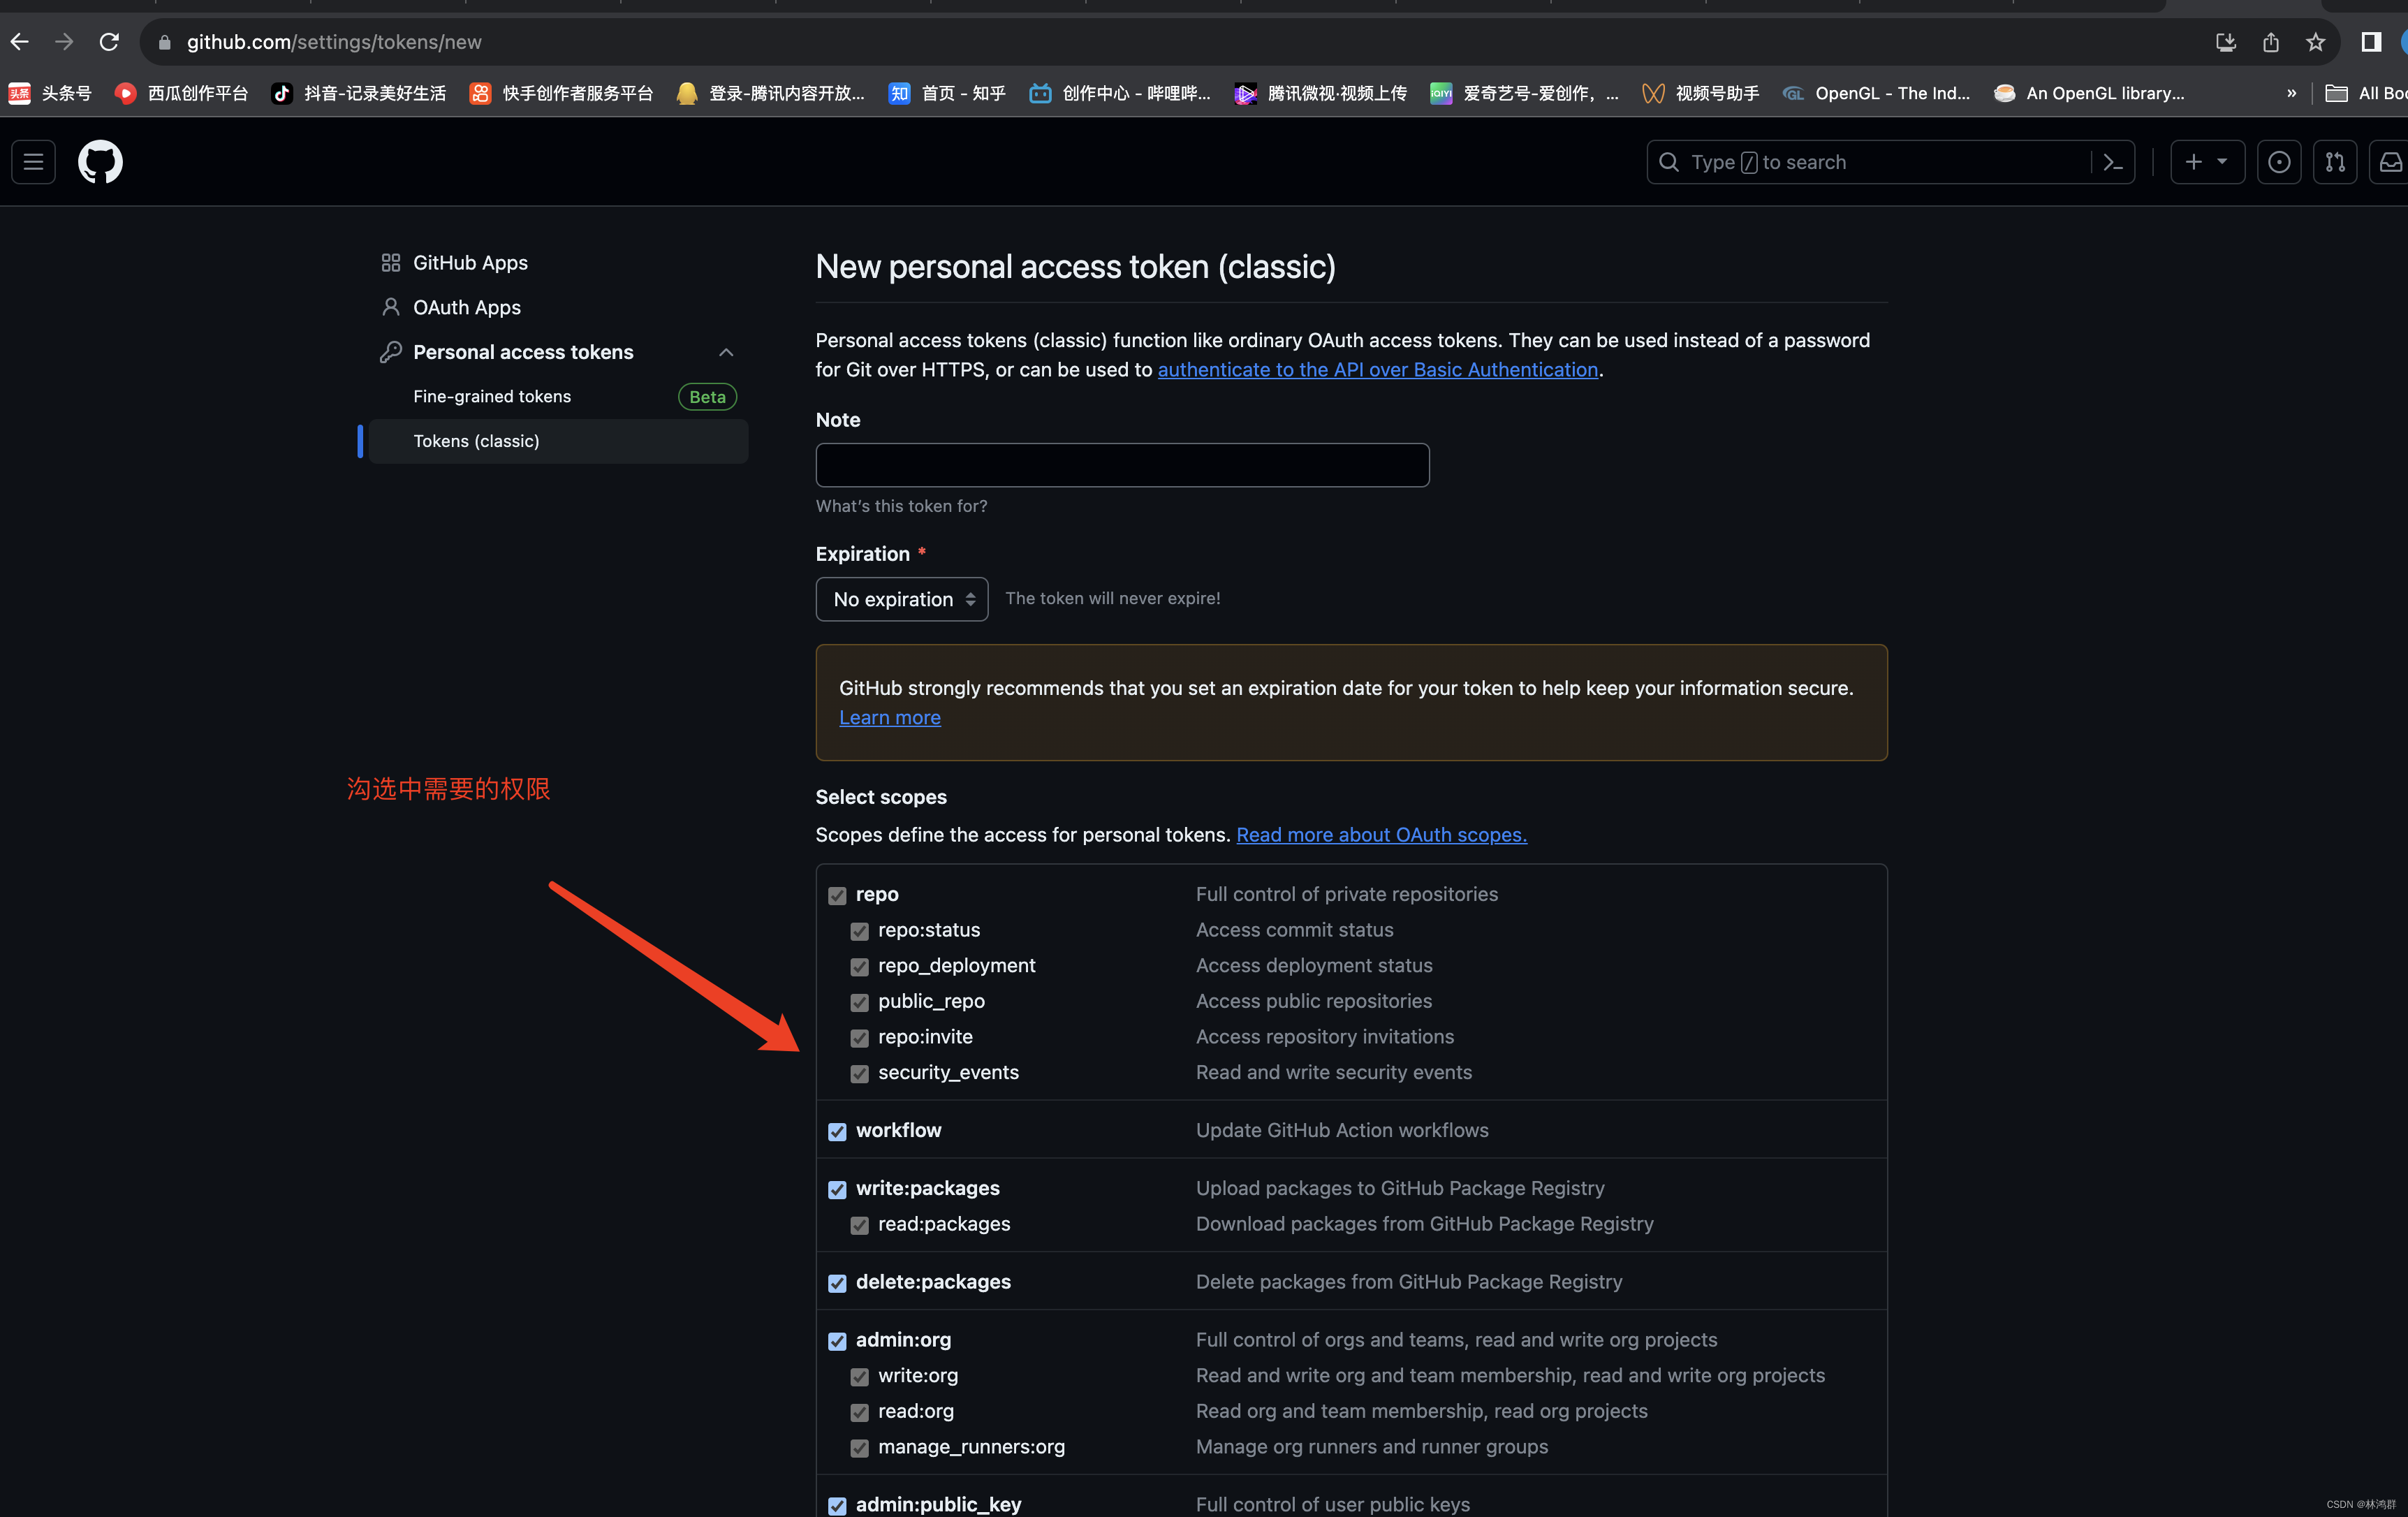Open the All Bookmarks folder
This screenshot has height=1517, width=2408.
2366,93
